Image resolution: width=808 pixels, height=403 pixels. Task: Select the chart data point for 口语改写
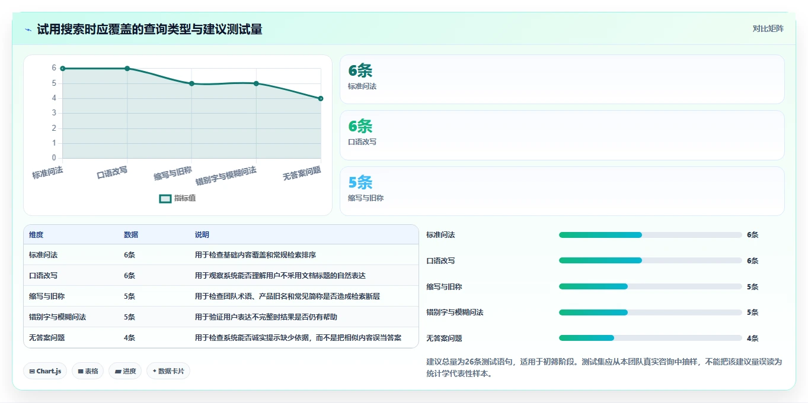click(x=127, y=69)
